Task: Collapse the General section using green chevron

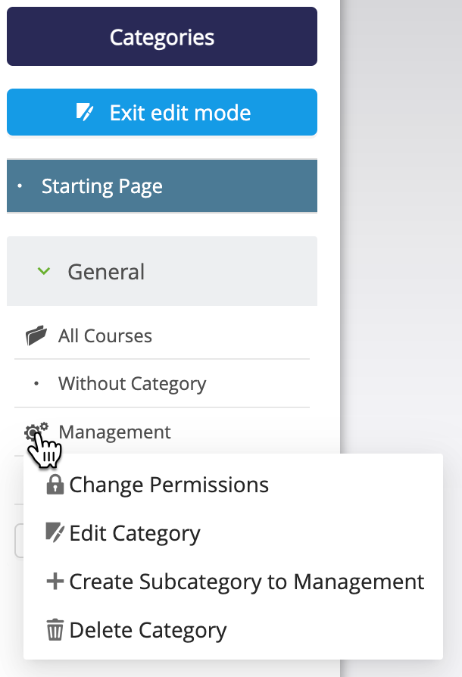Action: point(44,271)
